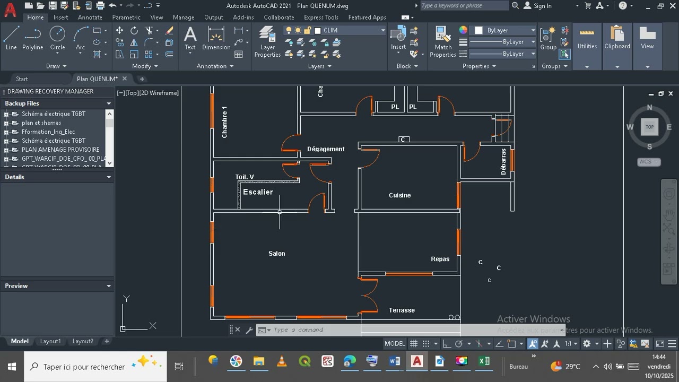679x382 pixels.
Task: Choose the Move tool in Modify
Action: tap(119, 31)
